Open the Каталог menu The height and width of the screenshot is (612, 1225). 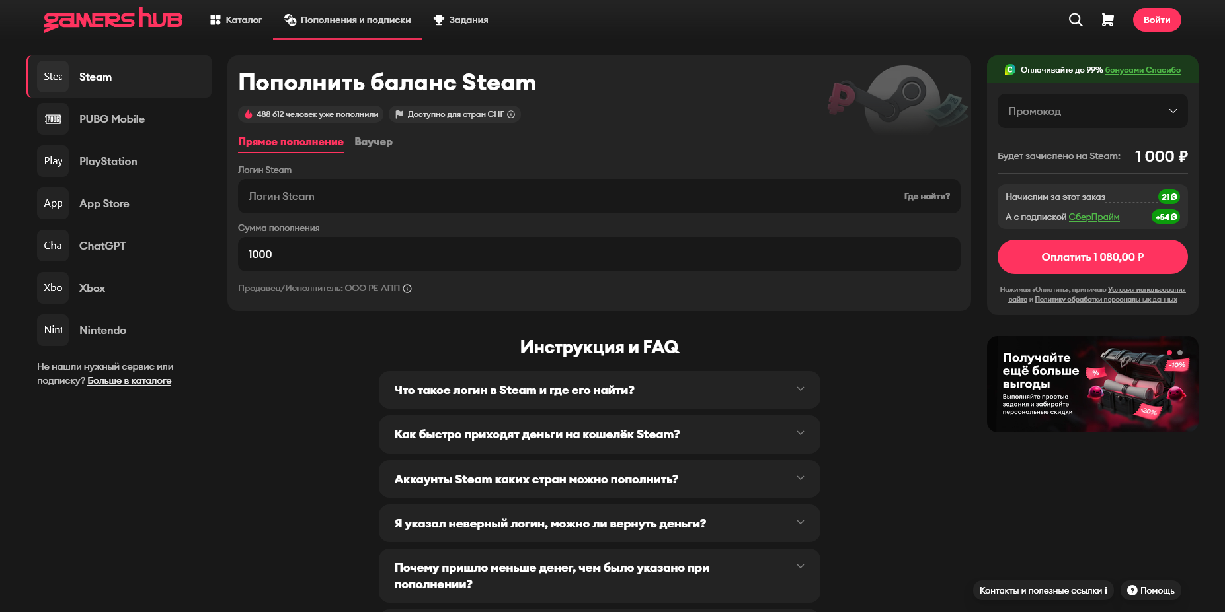pos(236,20)
